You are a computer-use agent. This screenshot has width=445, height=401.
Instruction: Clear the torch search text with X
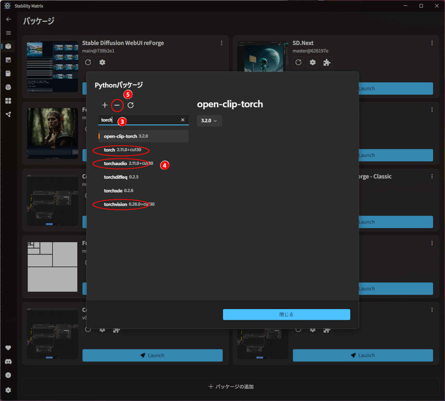click(x=183, y=120)
